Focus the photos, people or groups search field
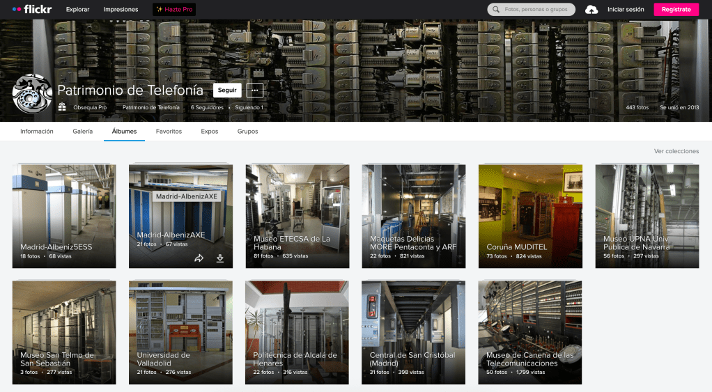Screen dimensions: 712x392 [x=536, y=10]
